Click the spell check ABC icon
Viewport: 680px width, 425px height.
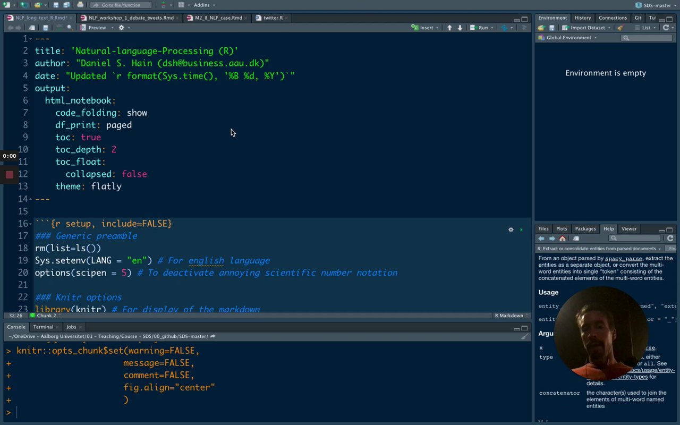[59, 28]
